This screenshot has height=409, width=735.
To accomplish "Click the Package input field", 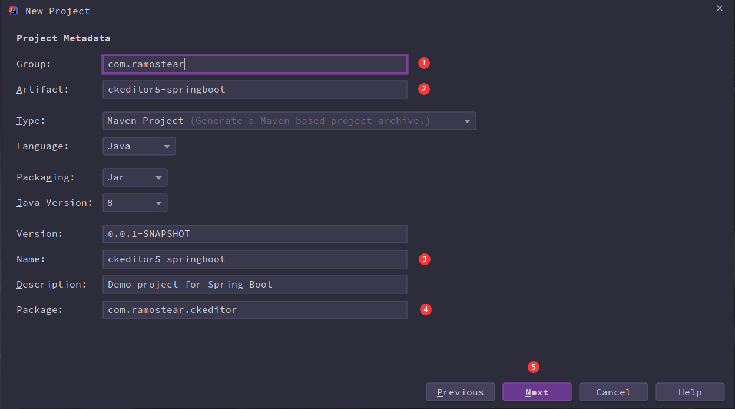I will pos(254,310).
